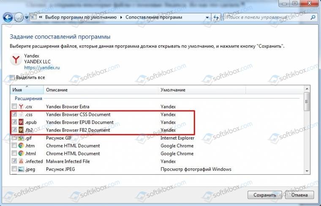Click the 'Сохранить' button
Image resolution: width=321 pixels, height=206 pixels.
264,195
